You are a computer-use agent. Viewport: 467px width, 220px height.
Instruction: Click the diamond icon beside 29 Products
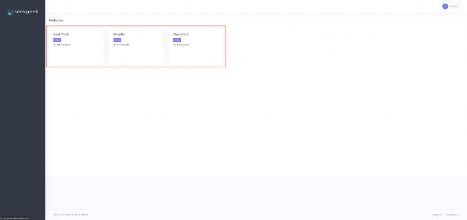pos(55,45)
